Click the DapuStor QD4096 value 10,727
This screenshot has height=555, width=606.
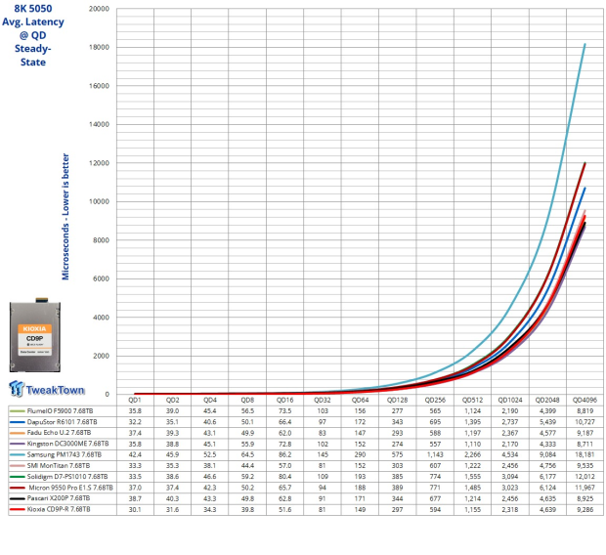pyautogui.click(x=585, y=422)
